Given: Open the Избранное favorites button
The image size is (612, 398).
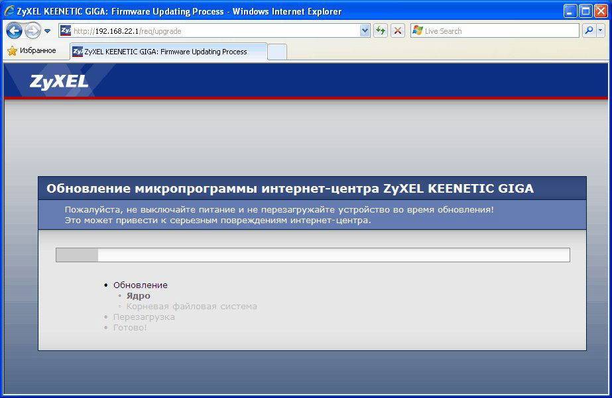Looking at the screenshot, I should (x=32, y=51).
